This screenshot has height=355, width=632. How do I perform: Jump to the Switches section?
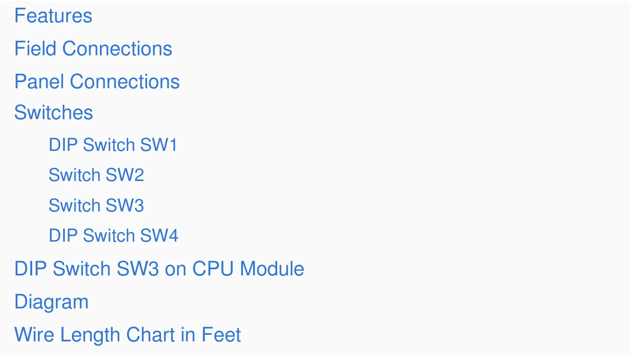(54, 113)
